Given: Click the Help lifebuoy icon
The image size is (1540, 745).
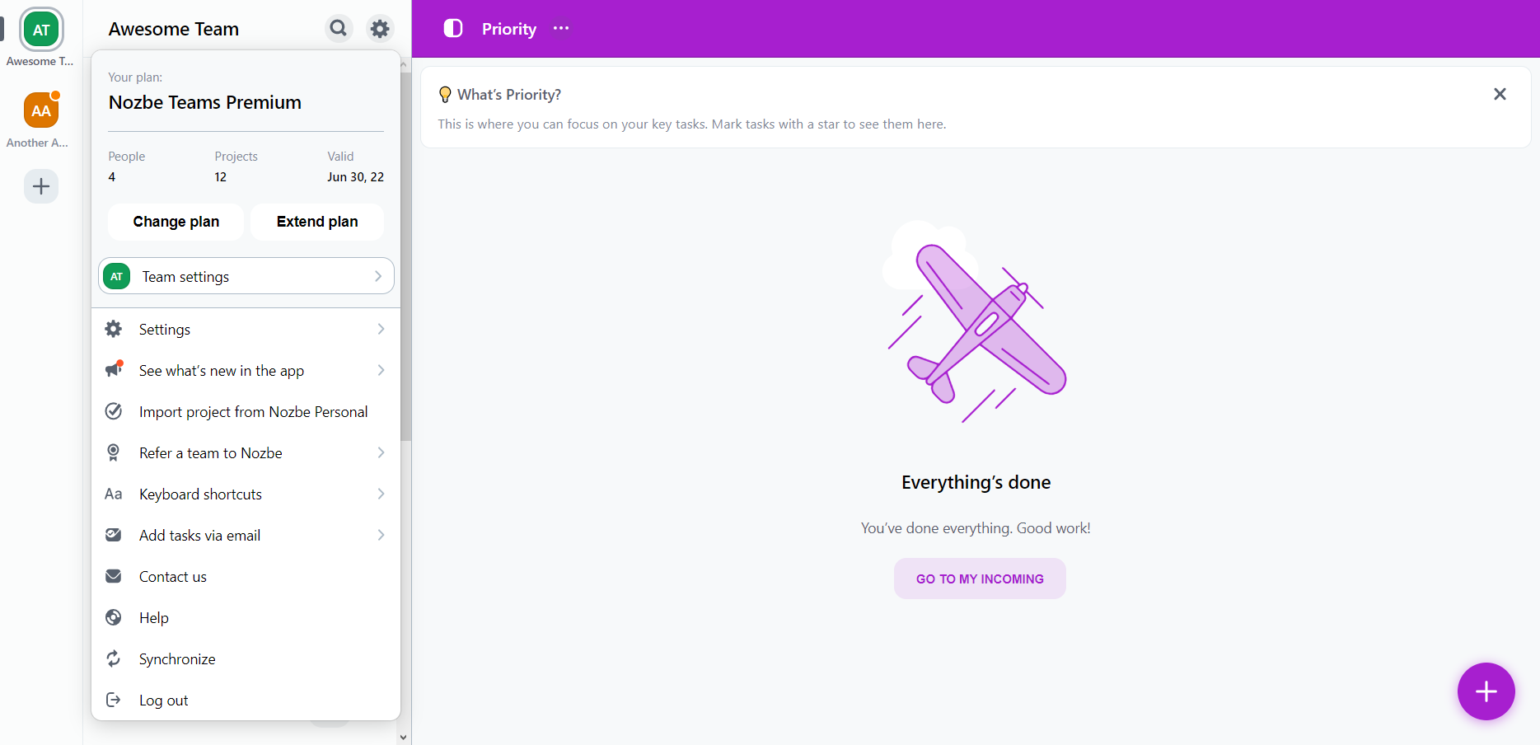Looking at the screenshot, I should pos(114,617).
